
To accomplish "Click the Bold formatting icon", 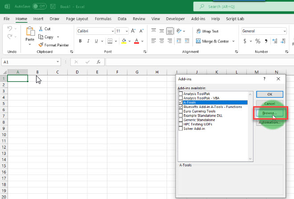I will [81, 41].
